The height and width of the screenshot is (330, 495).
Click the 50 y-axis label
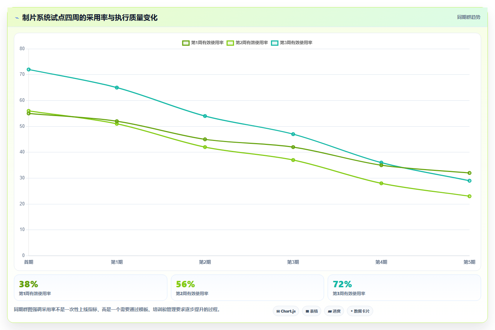(x=22, y=126)
